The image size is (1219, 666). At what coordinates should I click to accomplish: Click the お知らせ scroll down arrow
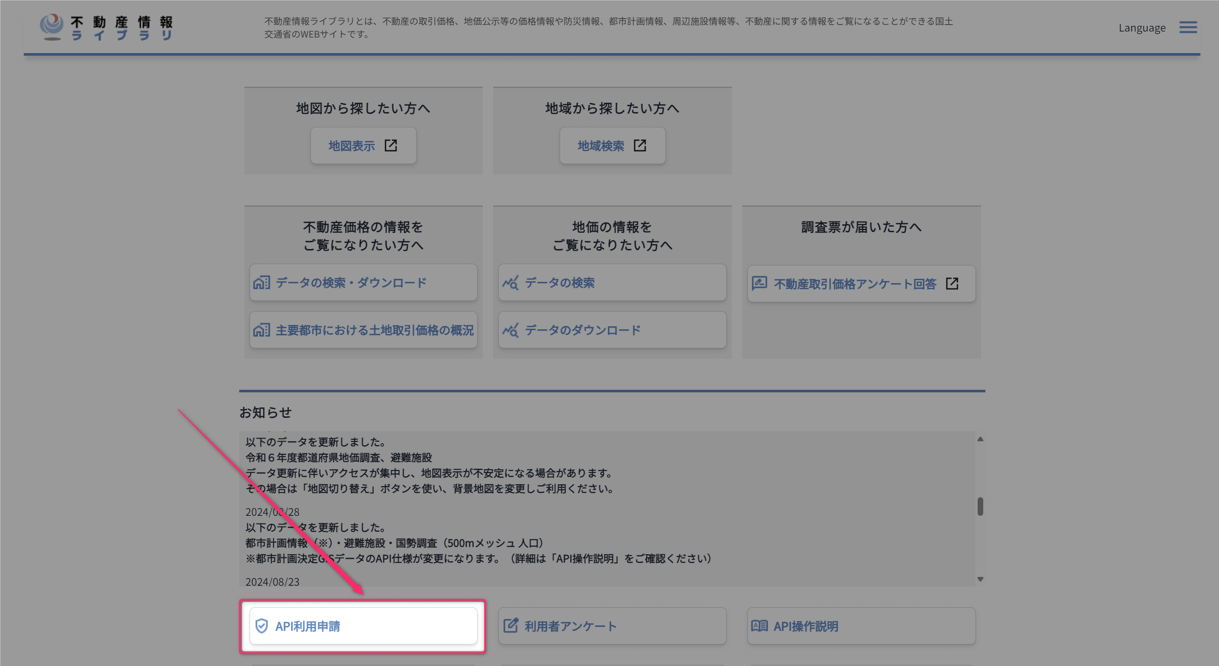point(980,579)
